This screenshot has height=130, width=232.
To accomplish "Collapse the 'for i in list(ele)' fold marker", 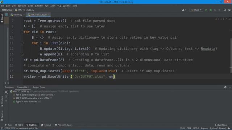I will coord(22,43).
